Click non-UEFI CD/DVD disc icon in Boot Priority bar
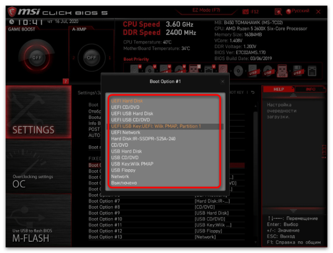Viewport: 333px width, 253px height. (x=238, y=71)
